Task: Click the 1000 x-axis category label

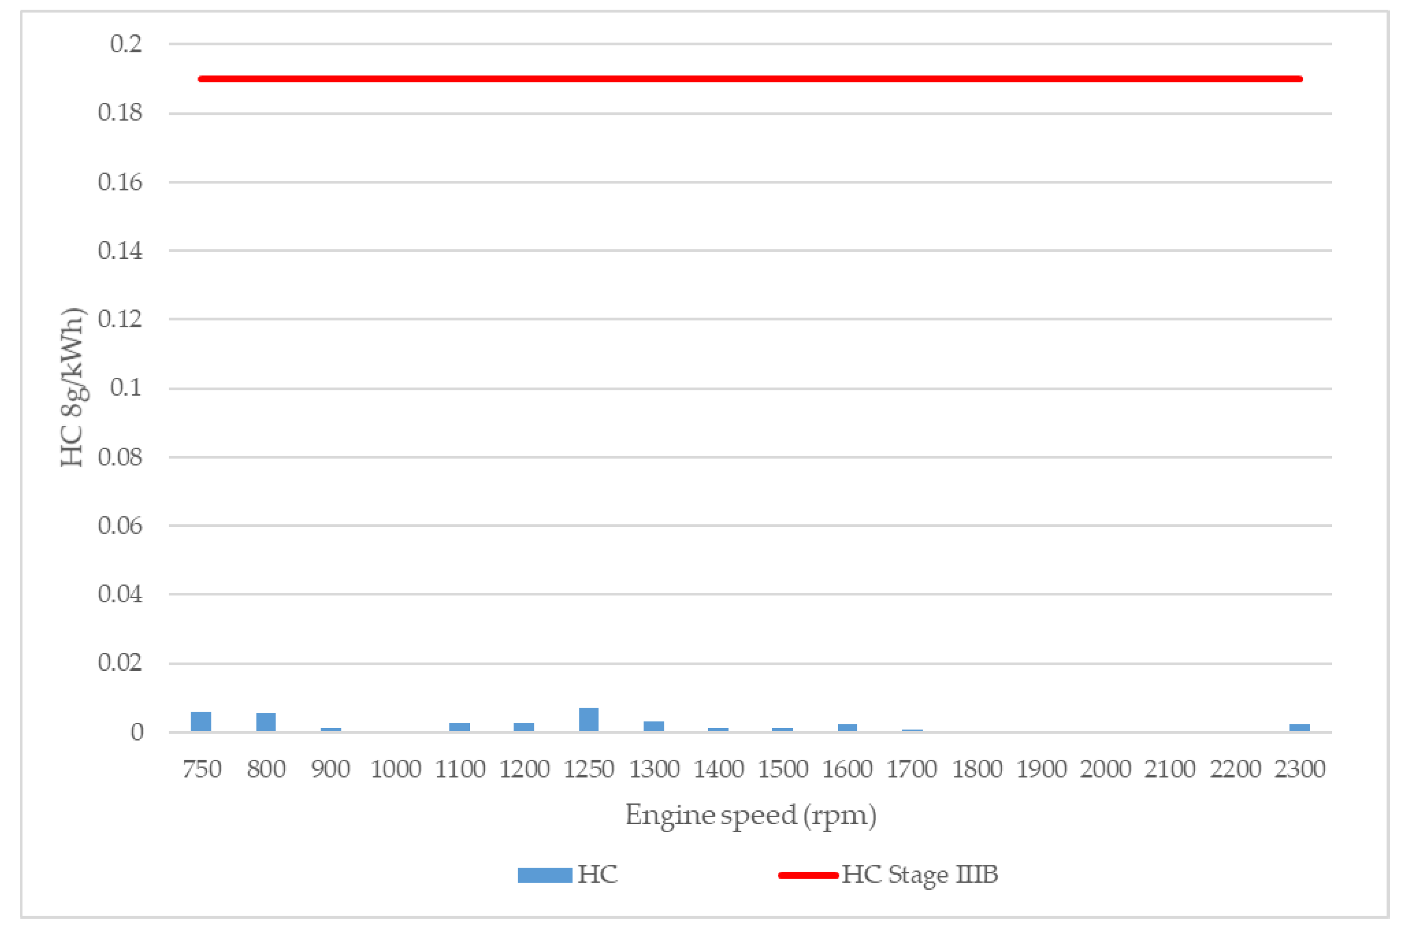Action: click(x=396, y=770)
